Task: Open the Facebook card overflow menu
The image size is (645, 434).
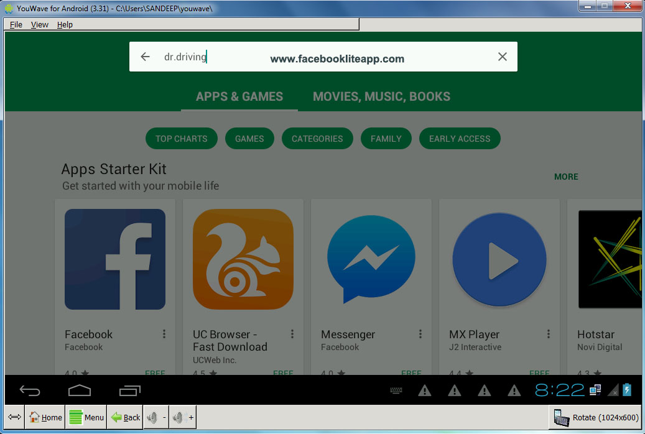Action: coord(164,334)
